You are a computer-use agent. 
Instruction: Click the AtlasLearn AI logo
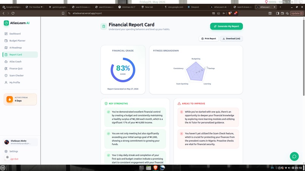17,23
